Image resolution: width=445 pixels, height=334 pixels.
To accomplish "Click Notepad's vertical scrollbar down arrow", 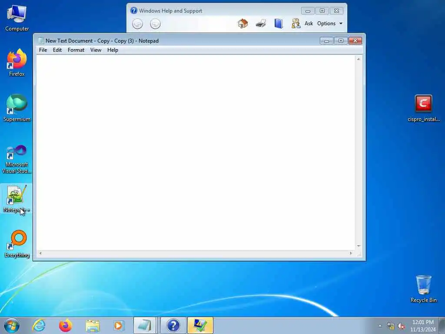I will pyautogui.click(x=359, y=246).
